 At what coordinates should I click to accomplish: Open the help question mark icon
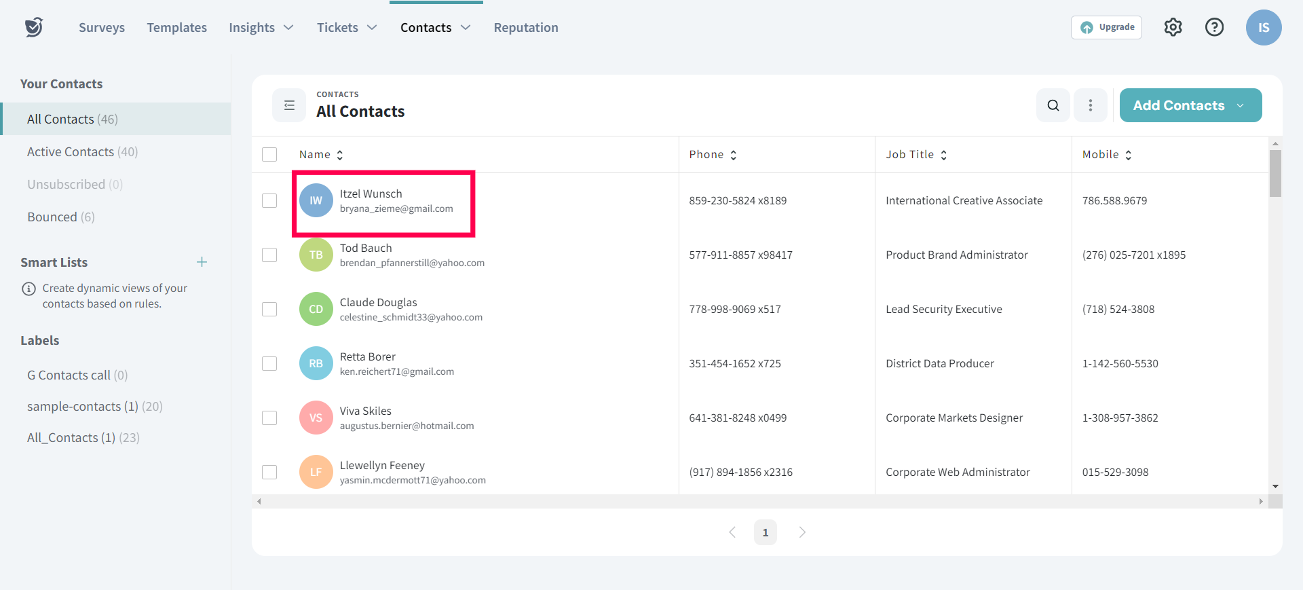point(1214,27)
